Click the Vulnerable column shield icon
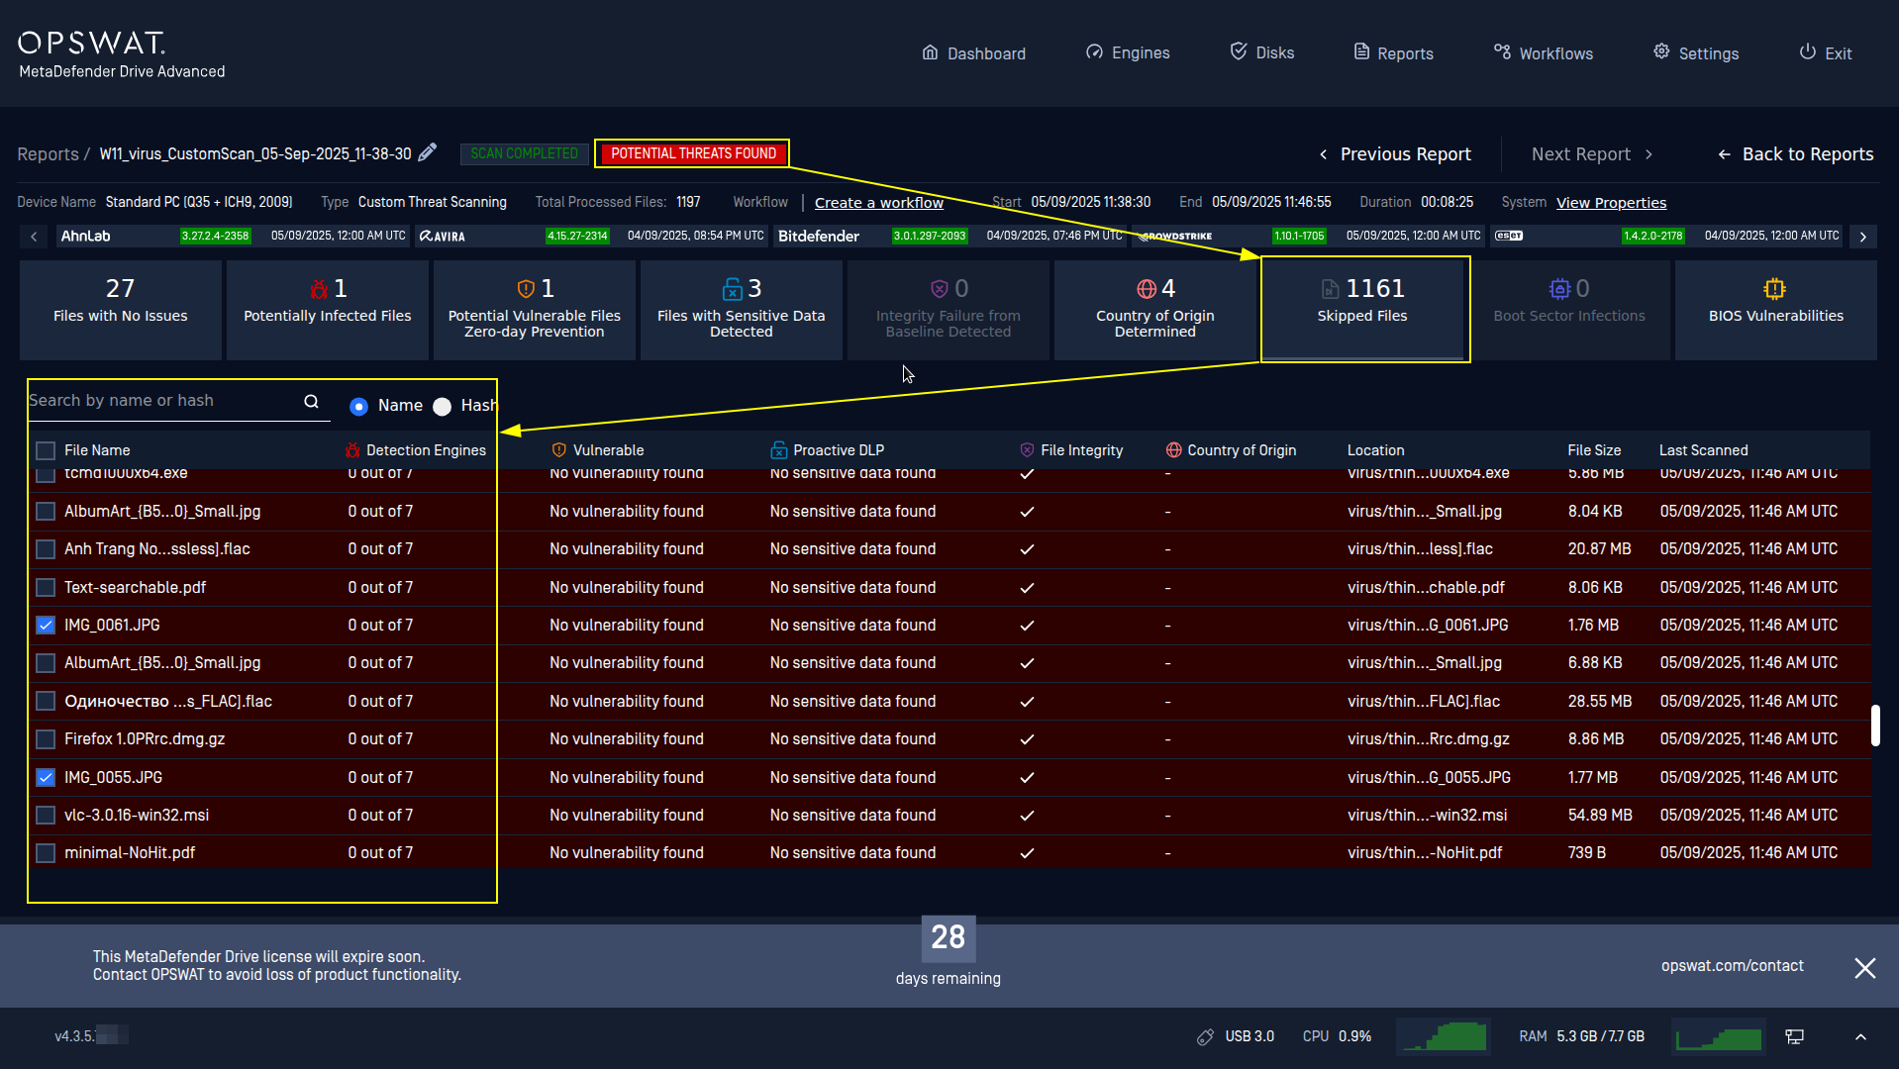 tap(559, 450)
